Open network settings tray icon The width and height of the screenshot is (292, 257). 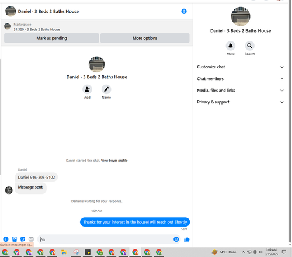tap(249, 252)
